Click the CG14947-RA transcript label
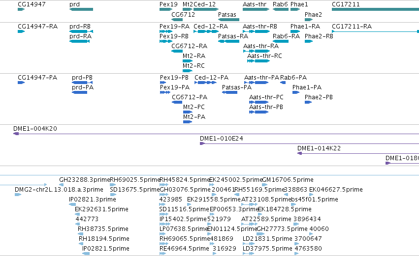This screenshot has height=256, width=419. point(38,27)
